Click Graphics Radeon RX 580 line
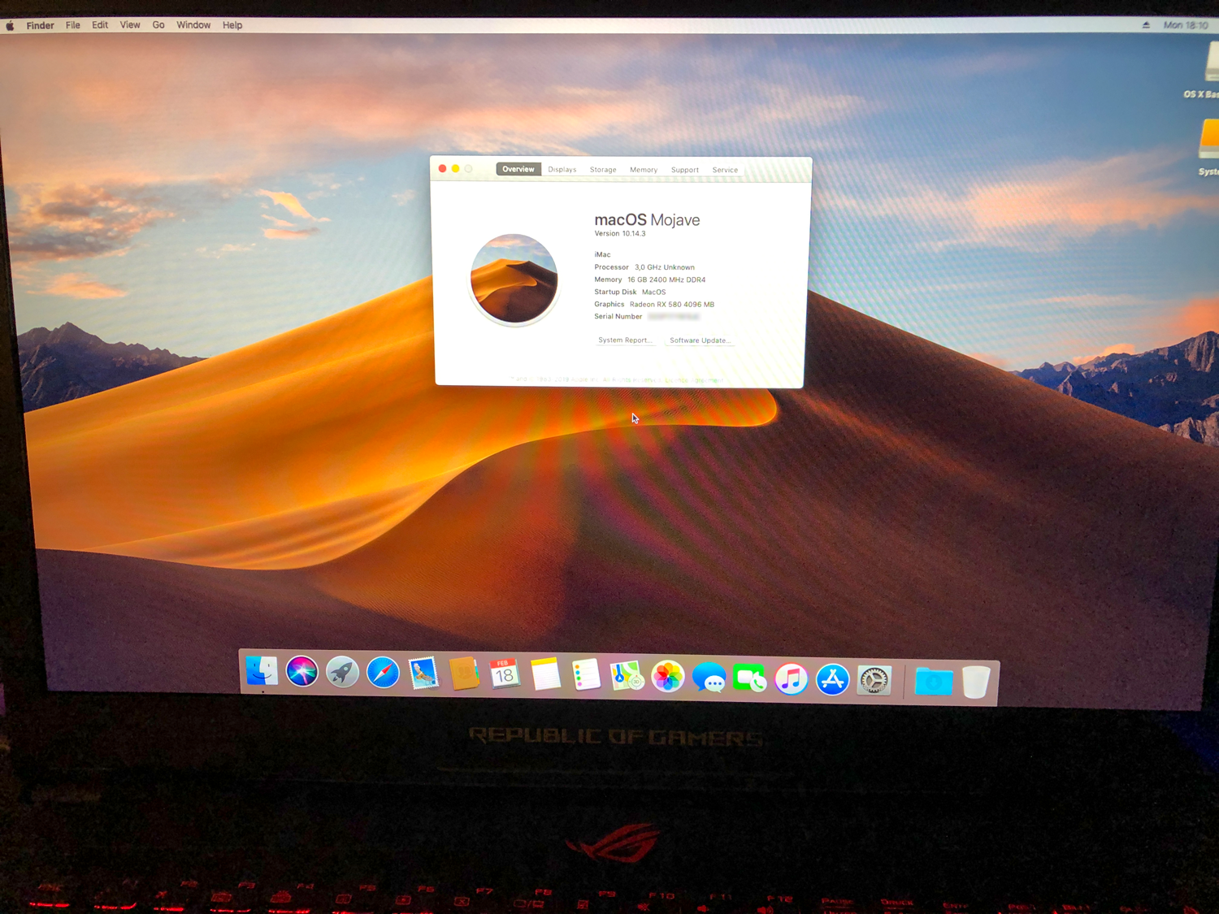The image size is (1219, 914). point(654,305)
